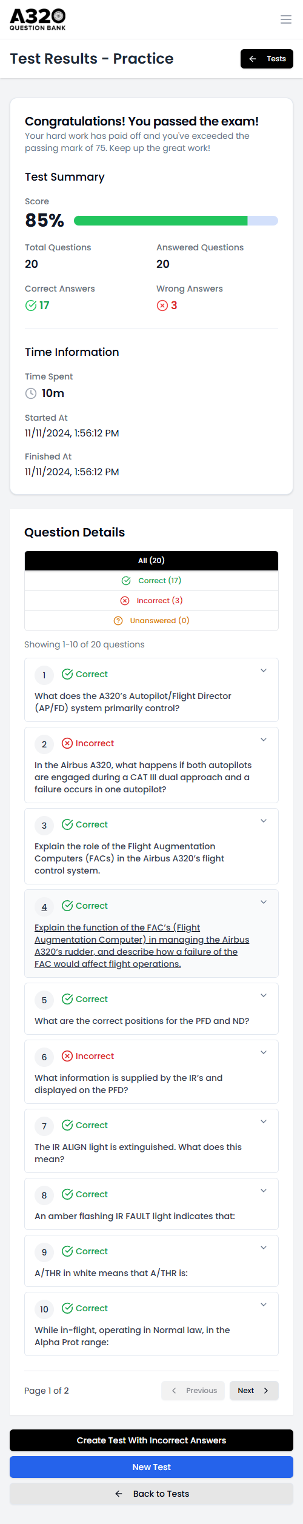Show only Incorrect (3) questions

coord(151,601)
